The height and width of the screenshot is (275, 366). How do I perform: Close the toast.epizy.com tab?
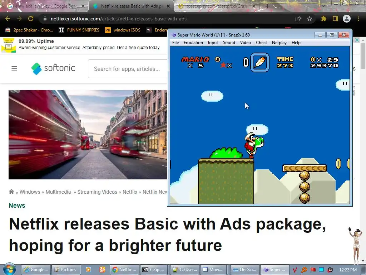[254, 6]
